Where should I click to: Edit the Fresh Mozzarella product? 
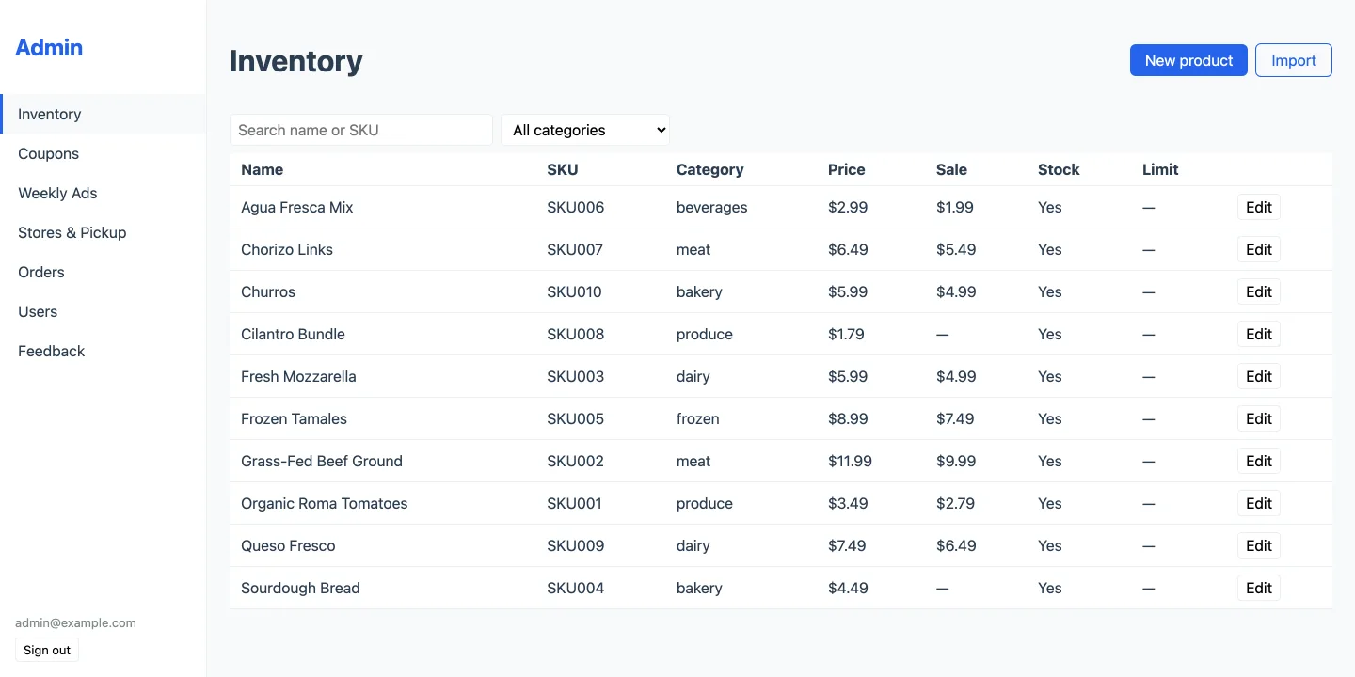coord(1259,376)
